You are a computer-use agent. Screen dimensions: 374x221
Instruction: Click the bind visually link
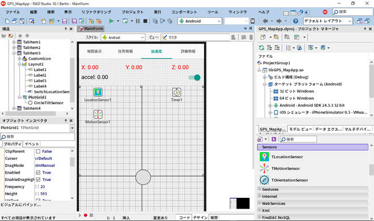click(x=21, y=205)
